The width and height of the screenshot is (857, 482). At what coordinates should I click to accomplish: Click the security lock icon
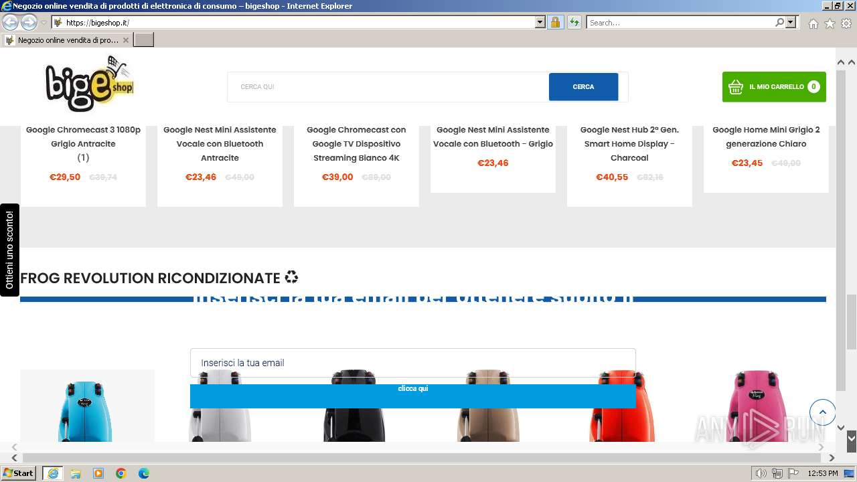coord(555,22)
